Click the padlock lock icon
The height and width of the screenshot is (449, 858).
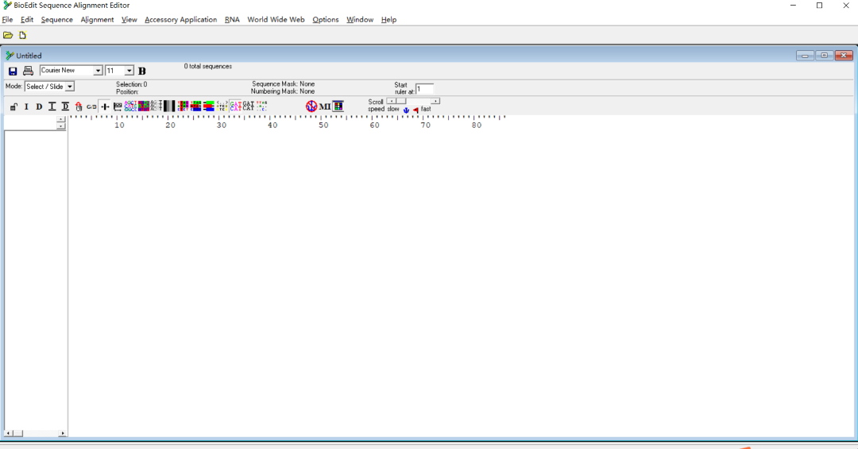tap(14, 106)
